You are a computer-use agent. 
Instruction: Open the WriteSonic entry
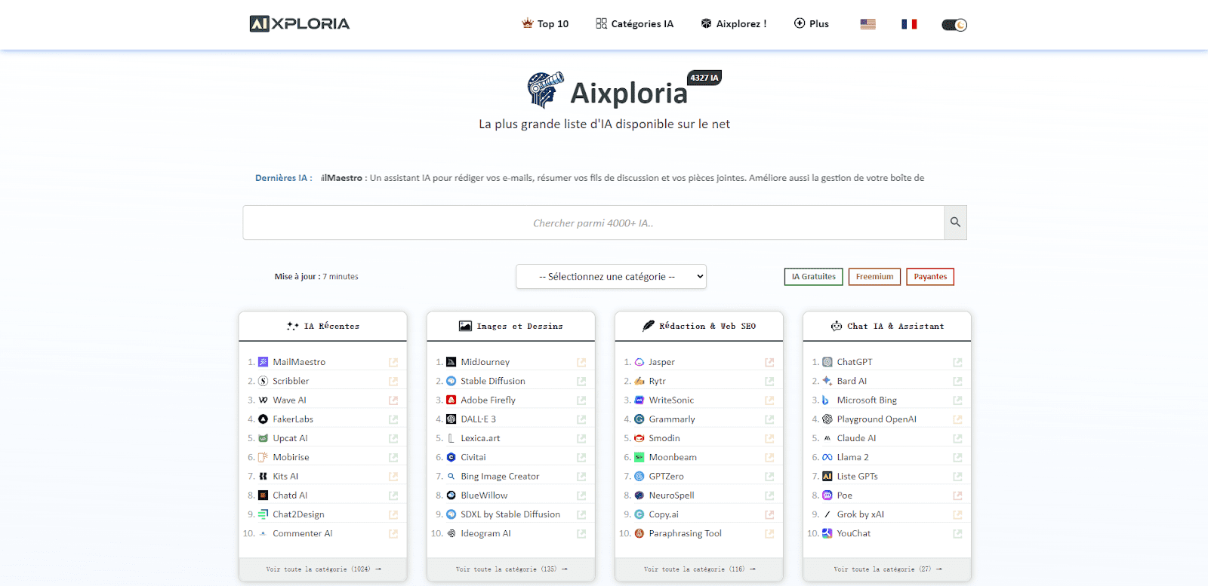(671, 400)
